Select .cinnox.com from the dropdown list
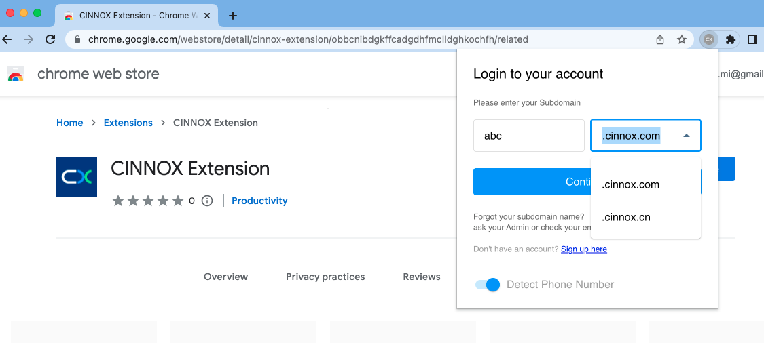 point(646,185)
